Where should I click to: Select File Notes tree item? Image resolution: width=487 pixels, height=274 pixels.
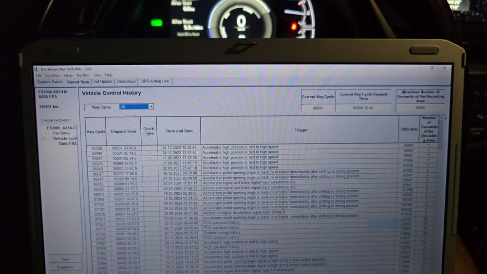point(61,133)
